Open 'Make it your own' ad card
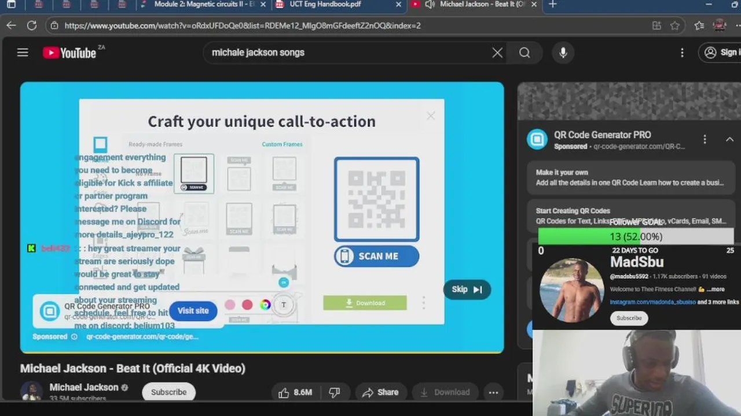The height and width of the screenshot is (416, 741). pyautogui.click(x=630, y=177)
